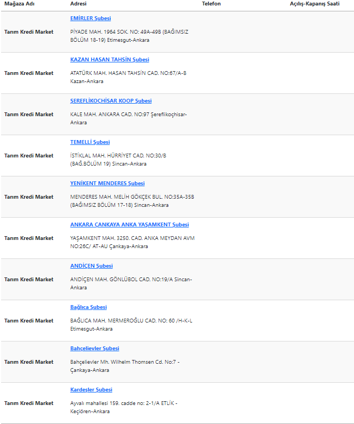The width and height of the screenshot is (354, 424).
Task: Click the Mağaza Adı column header
Action: (x=19, y=4)
